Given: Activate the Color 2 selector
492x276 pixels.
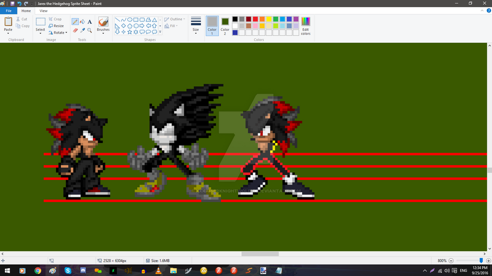Looking at the screenshot, I should point(225,26).
